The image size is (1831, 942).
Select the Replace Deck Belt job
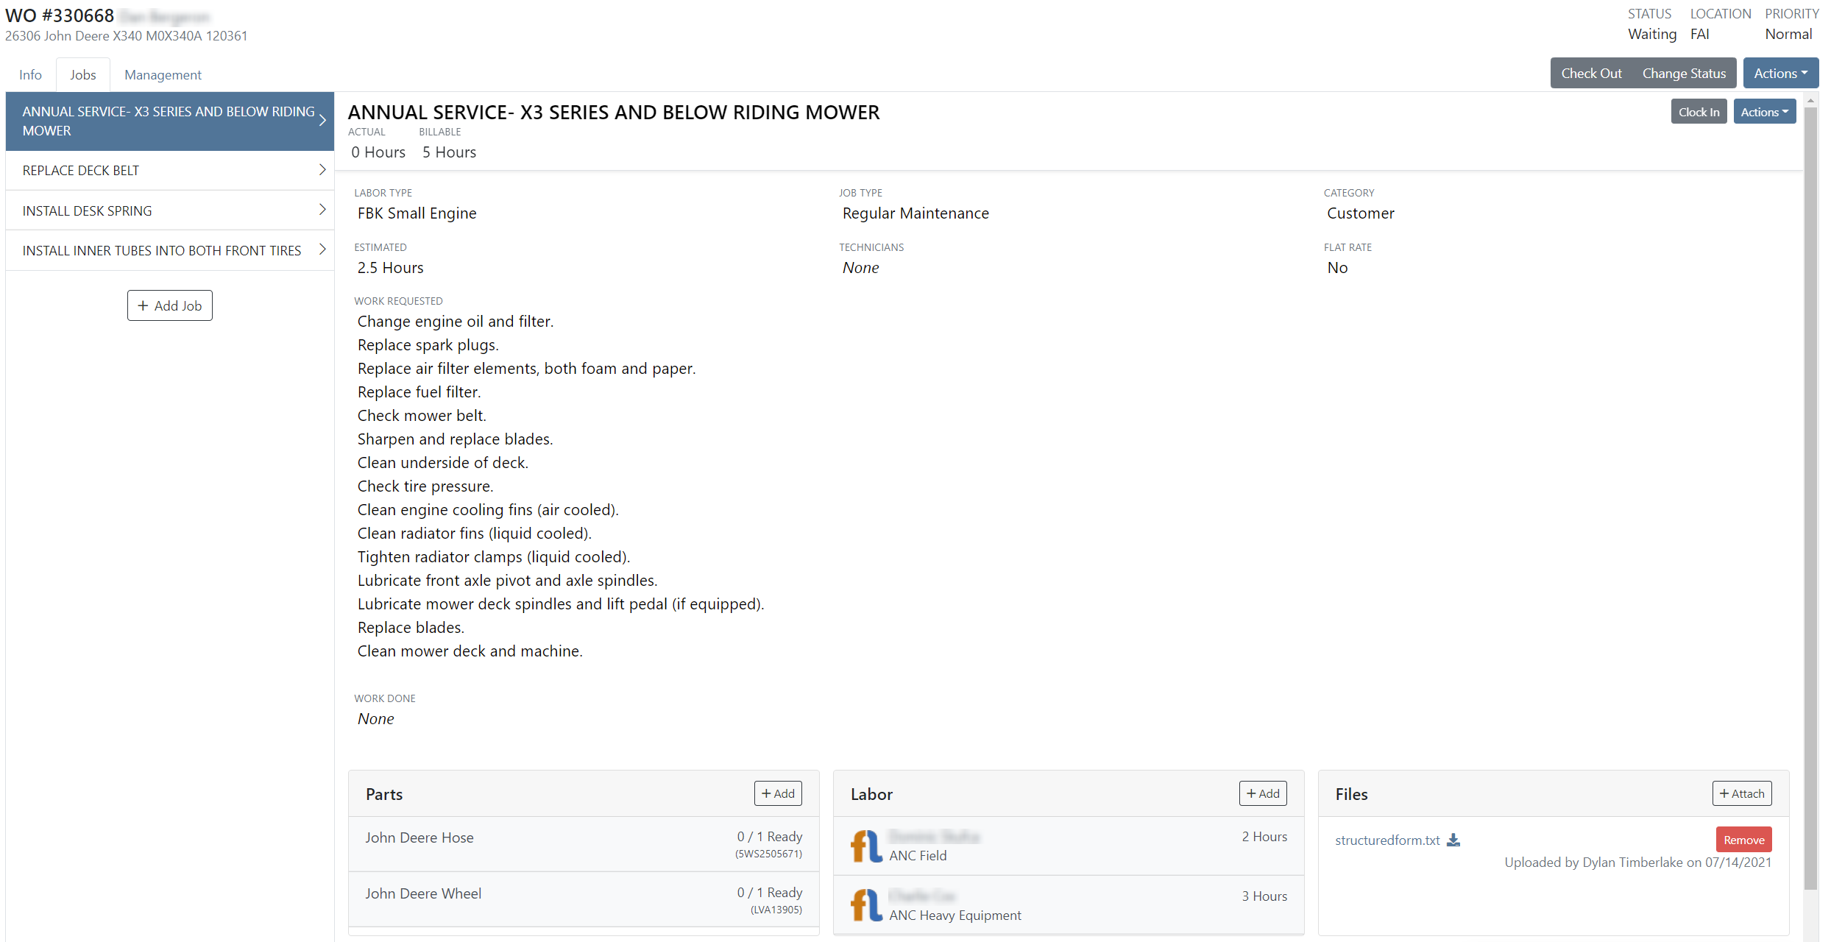[x=170, y=171]
